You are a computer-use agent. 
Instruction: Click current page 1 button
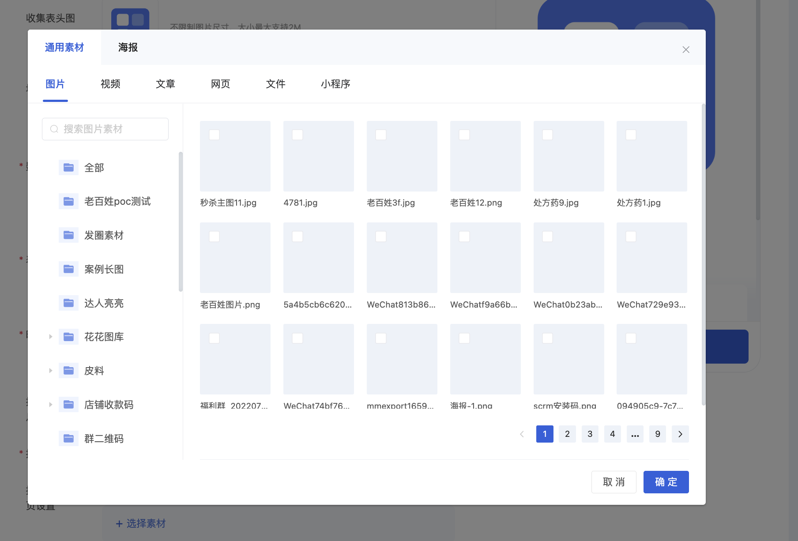(545, 434)
